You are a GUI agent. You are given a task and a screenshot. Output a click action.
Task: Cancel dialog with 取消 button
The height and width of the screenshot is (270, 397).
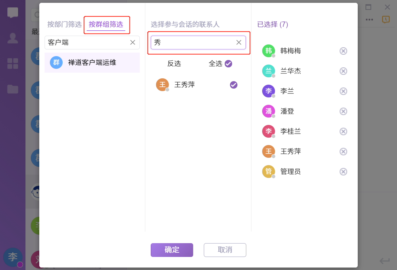click(x=225, y=250)
